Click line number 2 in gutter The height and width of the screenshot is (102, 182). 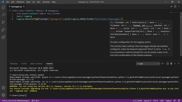point(12,16)
